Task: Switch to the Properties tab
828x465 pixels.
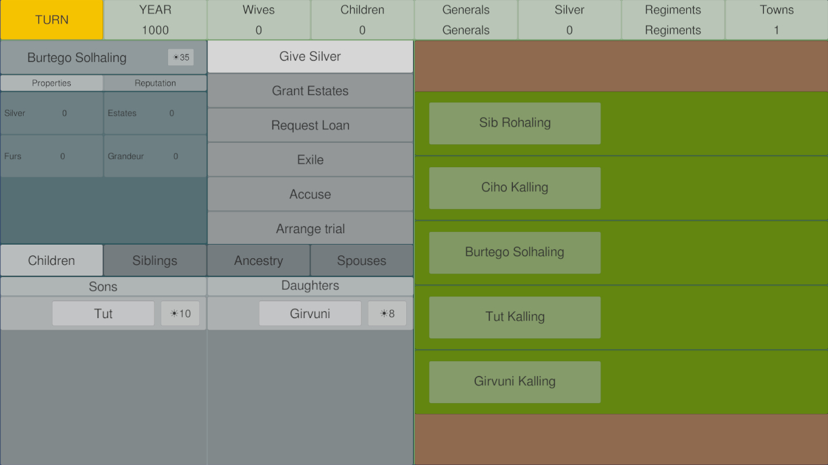Action: (x=52, y=83)
